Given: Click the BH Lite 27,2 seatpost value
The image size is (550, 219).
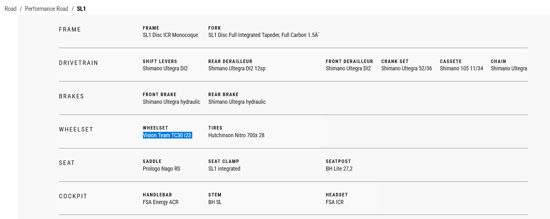Looking at the screenshot, I should pos(339,169).
